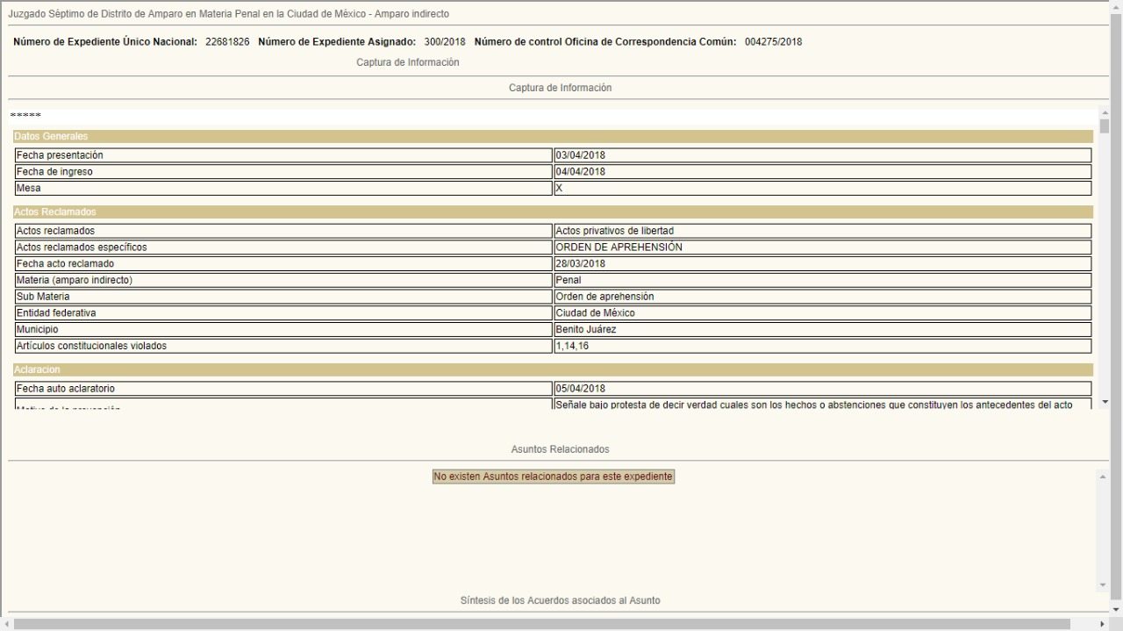Click the Actos Reclamados section header
This screenshot has width=1123, height=631.
click(x=553, y=212)
